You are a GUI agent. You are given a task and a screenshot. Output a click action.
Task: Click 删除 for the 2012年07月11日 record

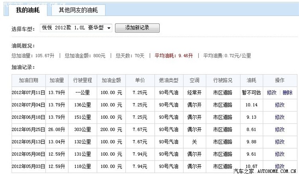click(x=287, y=92)
